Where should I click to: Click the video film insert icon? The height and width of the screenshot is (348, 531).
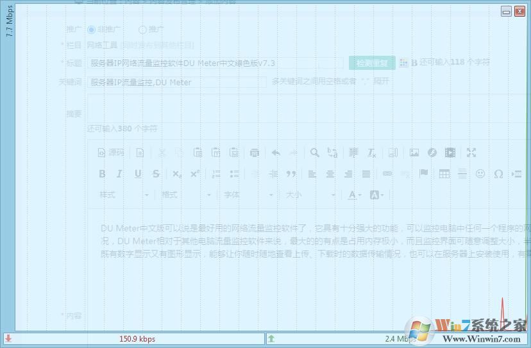[x=450, y=153]
